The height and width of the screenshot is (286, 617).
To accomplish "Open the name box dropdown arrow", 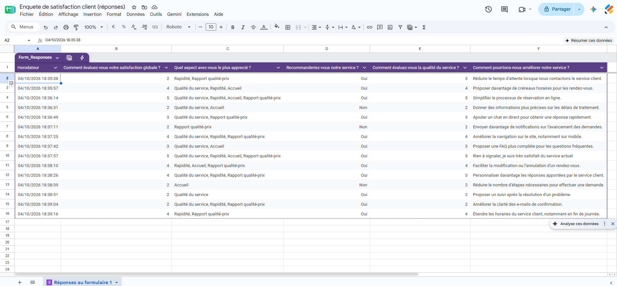I will [29, 41].
